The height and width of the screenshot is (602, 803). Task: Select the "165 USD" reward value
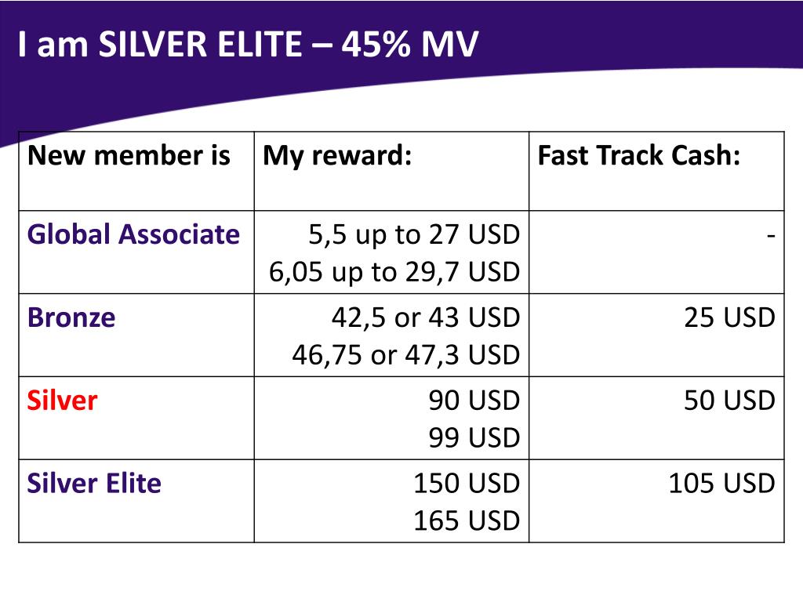click(467, 521)
